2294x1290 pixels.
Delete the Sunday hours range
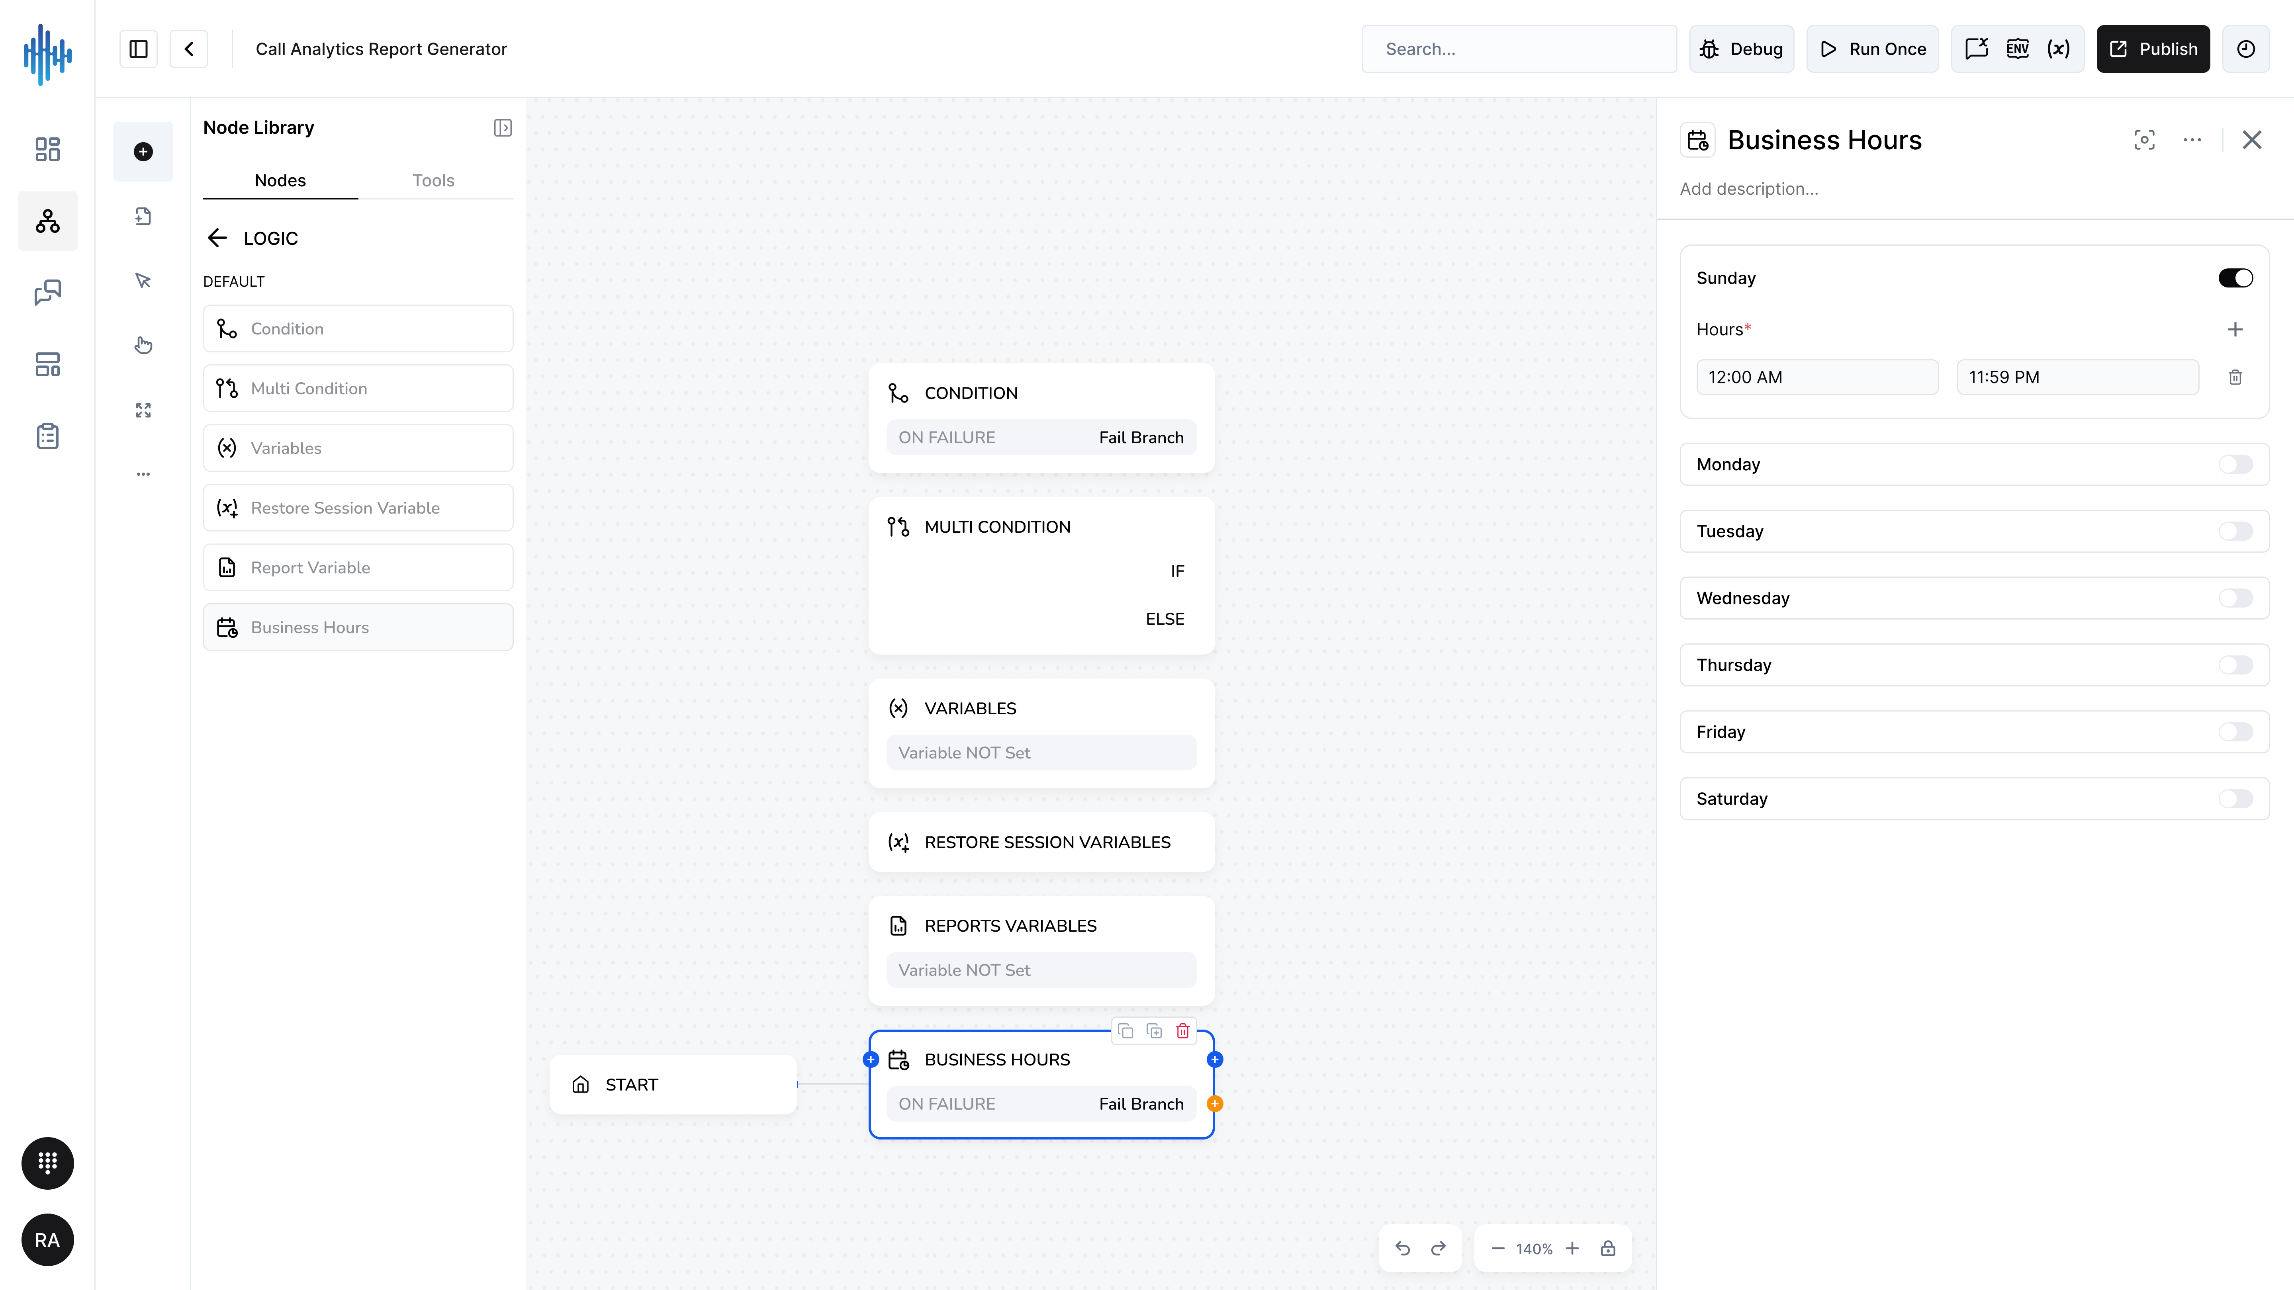point(2235,377)
